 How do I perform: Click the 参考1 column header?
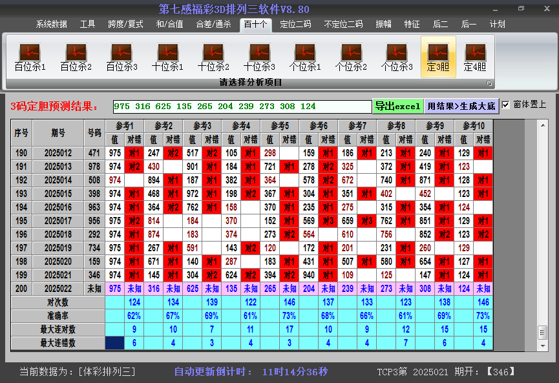[125, 126]
